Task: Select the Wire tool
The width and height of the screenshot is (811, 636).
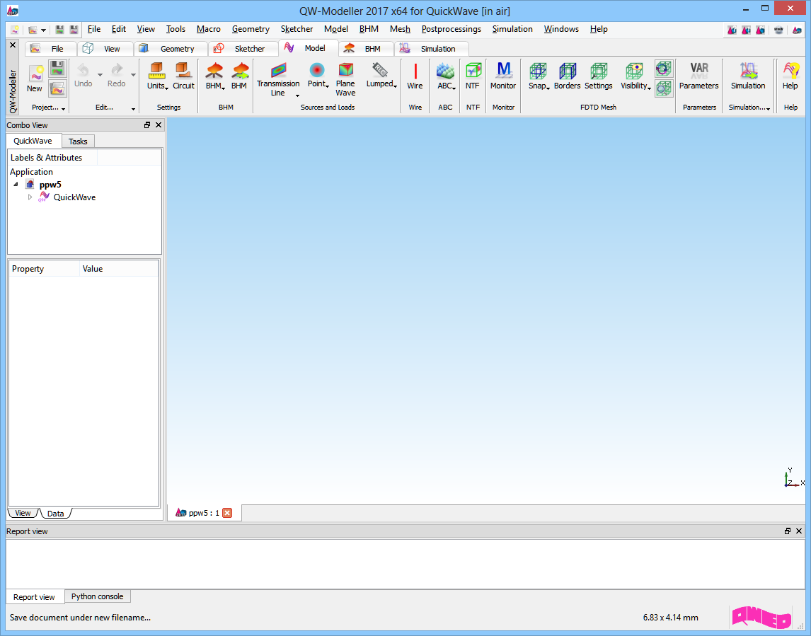Action: (x=415, y=76)
